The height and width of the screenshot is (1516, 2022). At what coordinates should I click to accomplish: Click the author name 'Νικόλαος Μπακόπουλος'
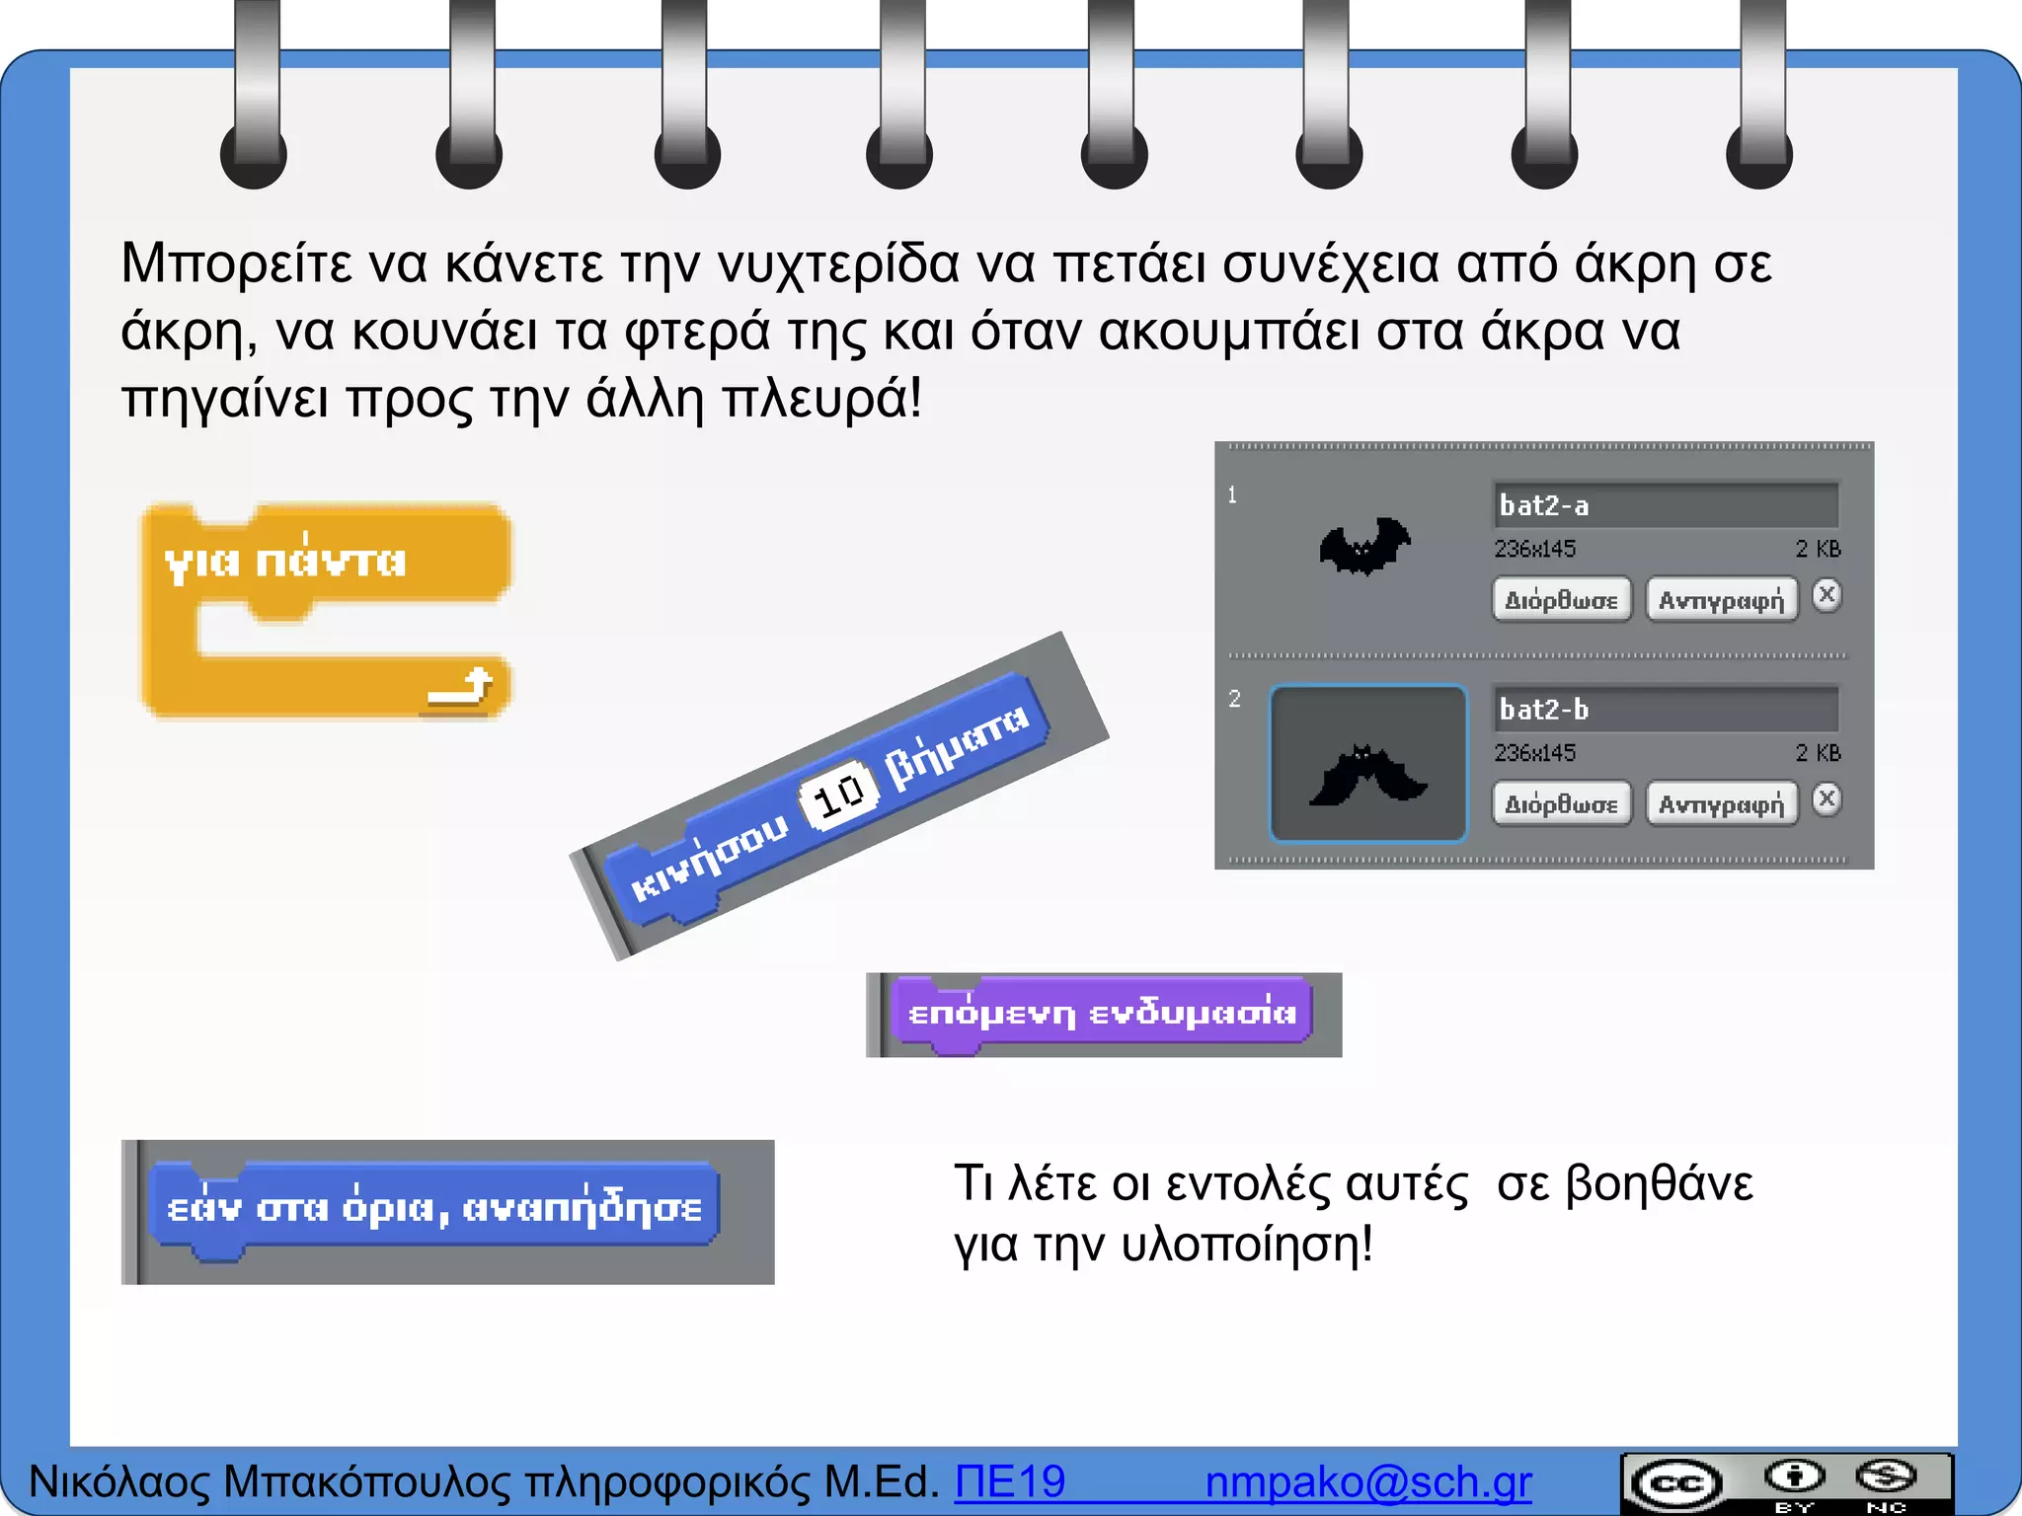(x=271, y=1481)
